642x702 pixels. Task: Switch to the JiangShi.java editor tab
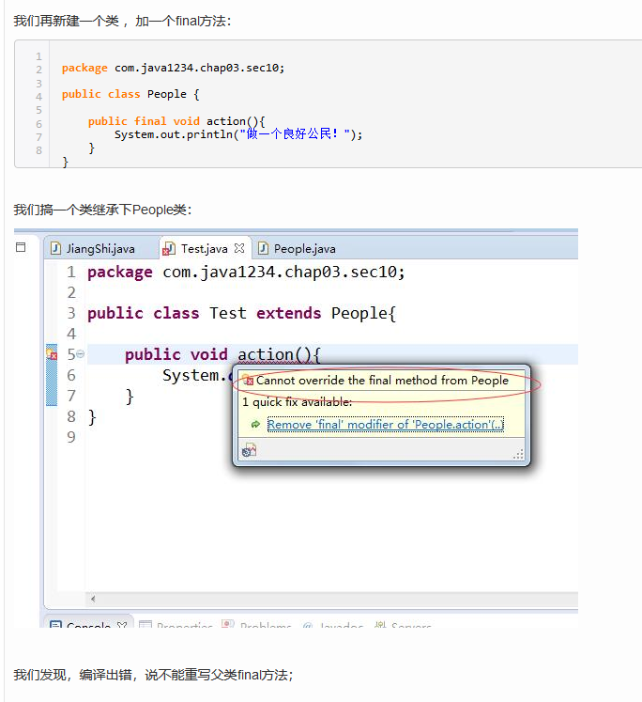[100, 248]
